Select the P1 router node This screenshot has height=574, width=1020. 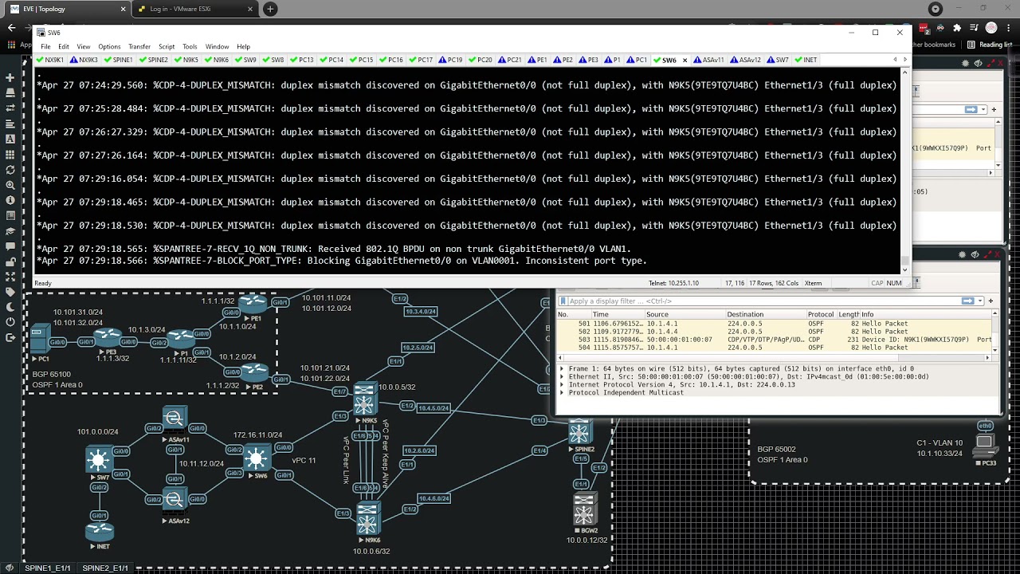182,338
